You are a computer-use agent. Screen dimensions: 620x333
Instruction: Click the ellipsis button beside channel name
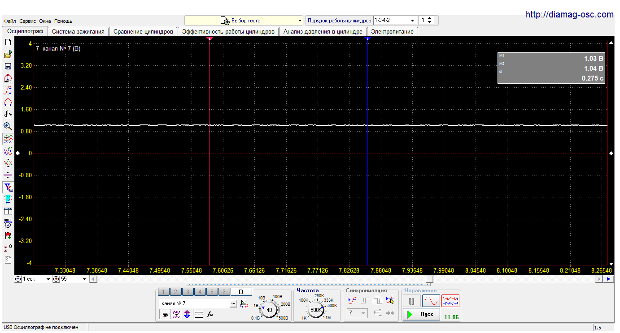tap(233, 303)
